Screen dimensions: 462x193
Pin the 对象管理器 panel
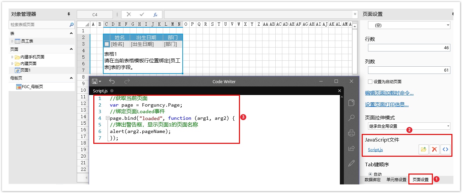(x=69, y=14)
